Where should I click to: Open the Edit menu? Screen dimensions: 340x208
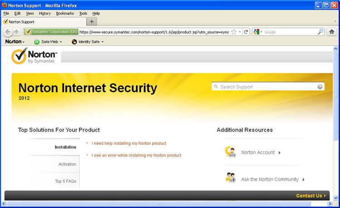17,14
